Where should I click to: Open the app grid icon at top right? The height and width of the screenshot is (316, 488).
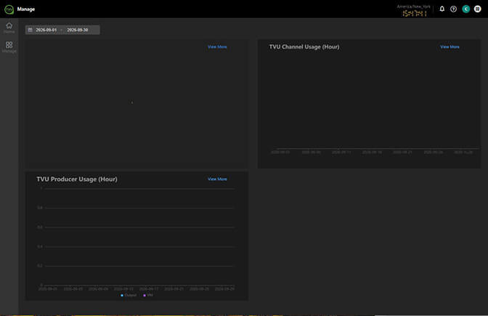point(477,9)
